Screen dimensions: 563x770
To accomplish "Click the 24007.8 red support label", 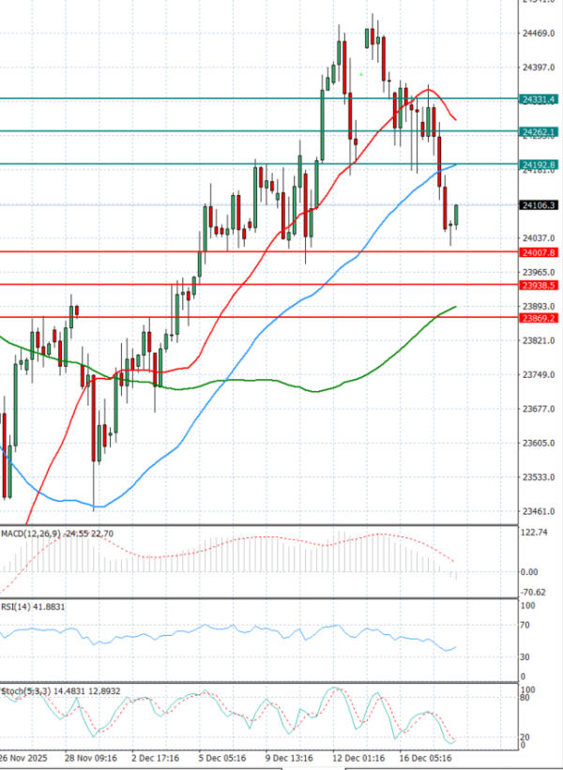I will [x=540, y=252].
